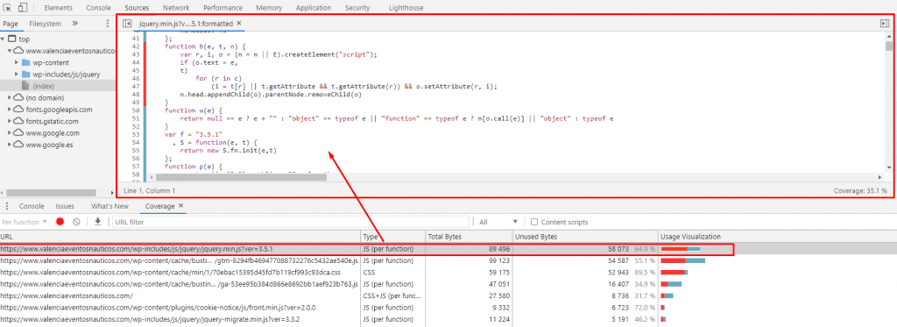Sort by the Usage Visualization column header

[778, 237]
